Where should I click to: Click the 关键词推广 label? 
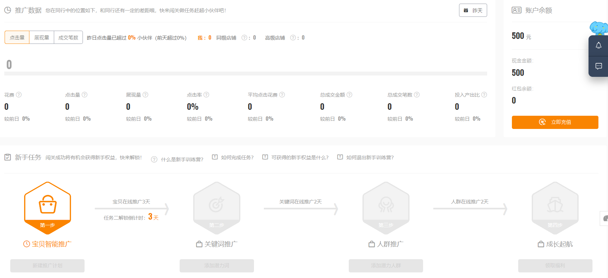(x=221, y=244)
